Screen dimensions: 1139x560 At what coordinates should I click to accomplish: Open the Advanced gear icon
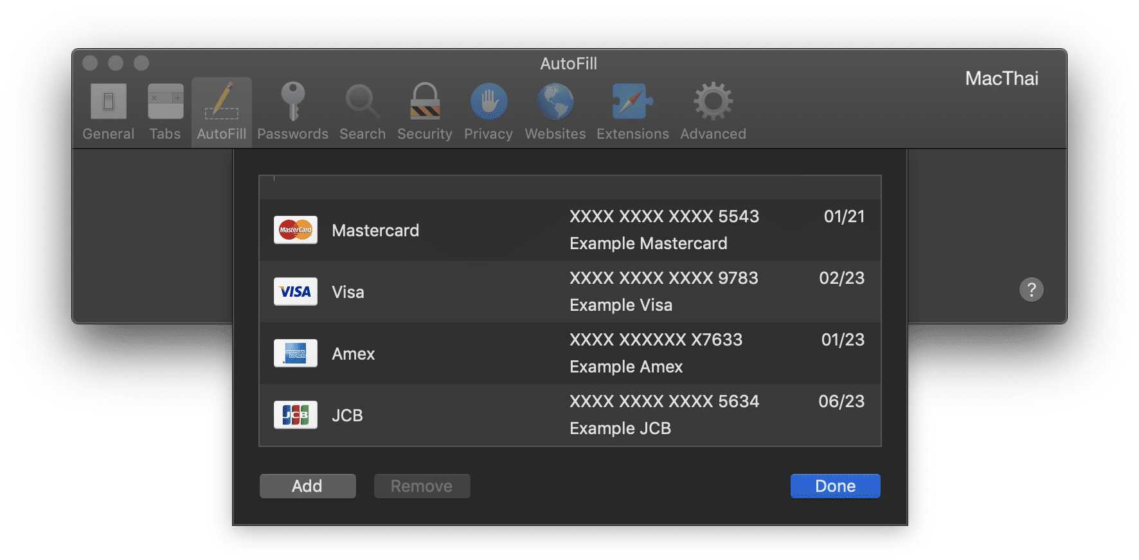pos(713,101)
